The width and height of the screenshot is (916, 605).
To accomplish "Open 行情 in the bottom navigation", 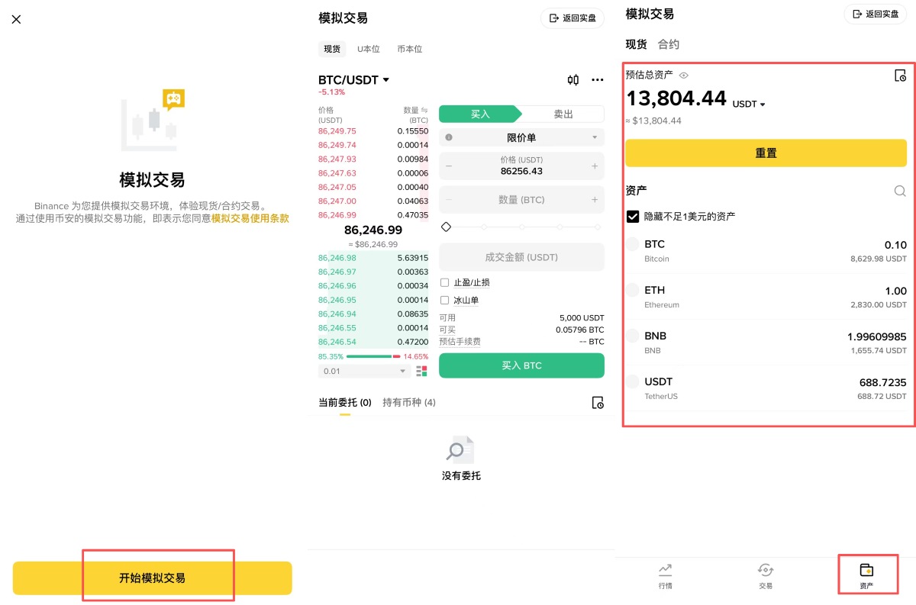I will tap(664, 576).
